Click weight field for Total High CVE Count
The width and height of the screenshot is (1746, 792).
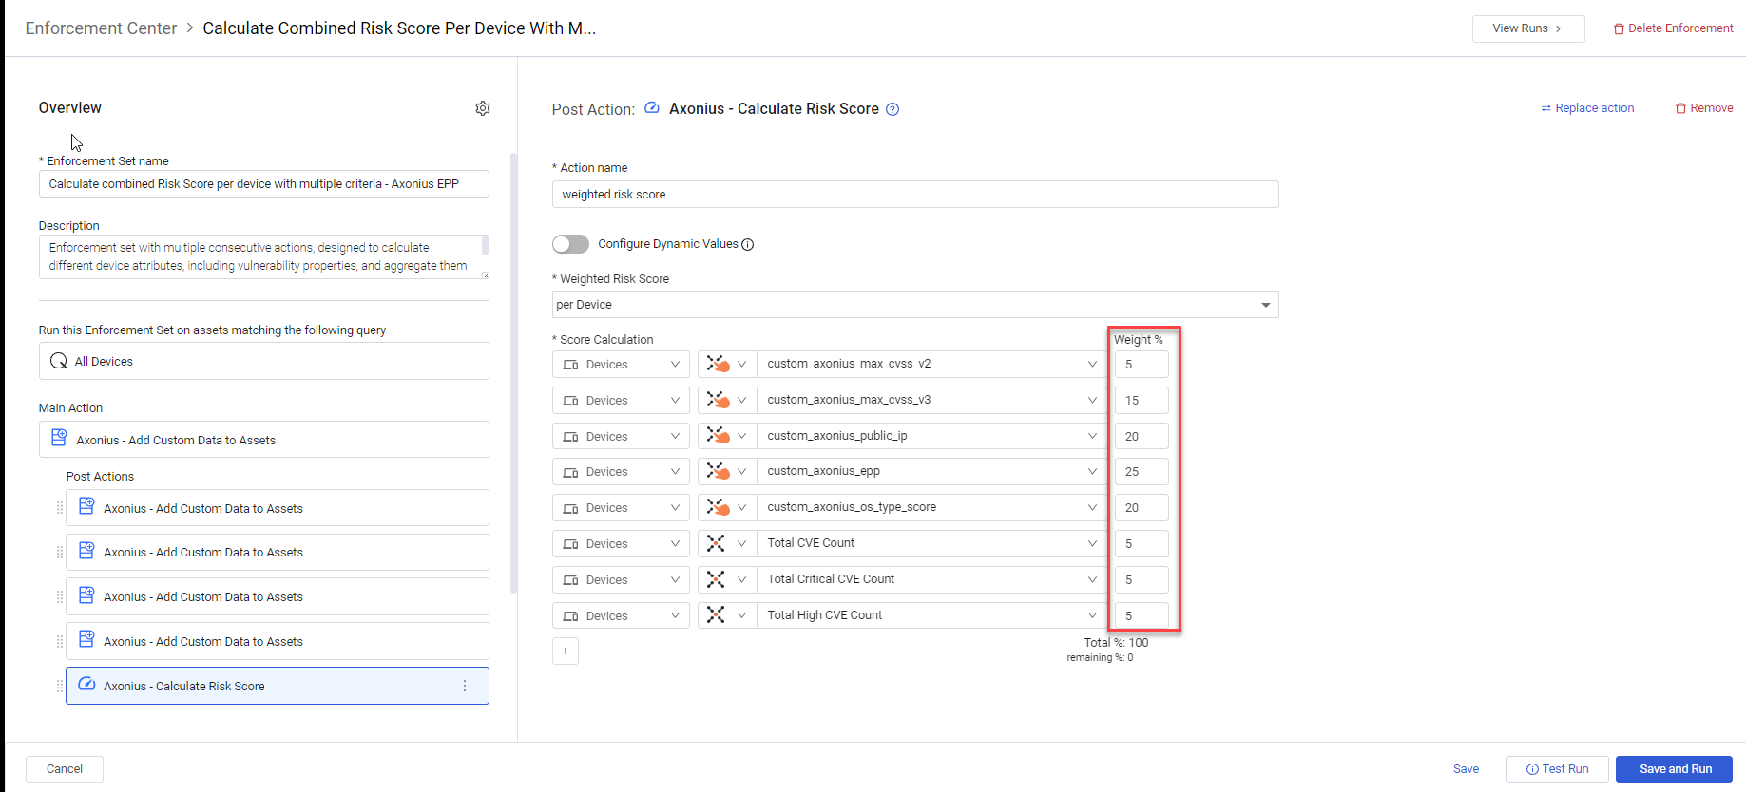tap(1142, 615)
